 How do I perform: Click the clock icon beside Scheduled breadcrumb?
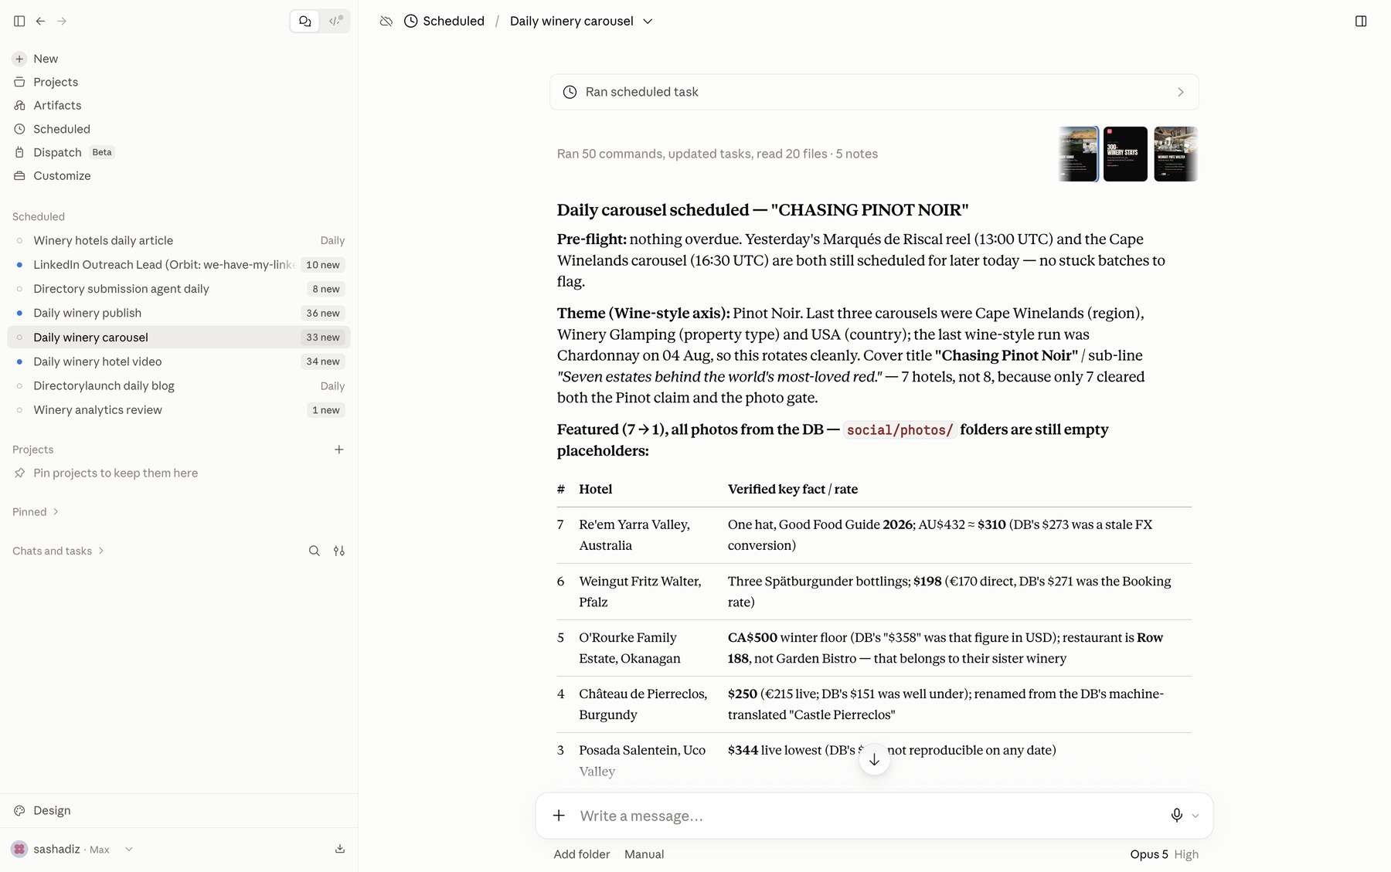point(411,21)
